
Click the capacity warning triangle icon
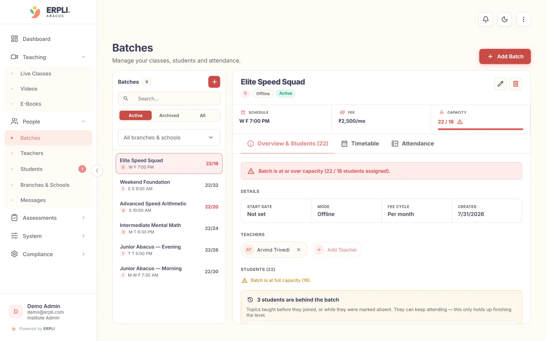coord(460,122)
